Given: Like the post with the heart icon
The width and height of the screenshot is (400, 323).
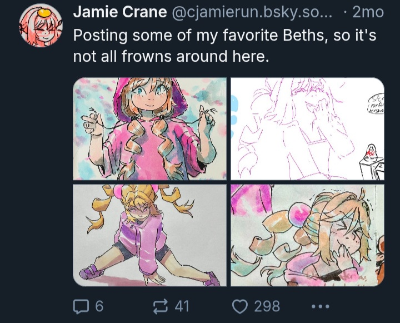Looking at the screenshot, I should (x=240, y=306).
